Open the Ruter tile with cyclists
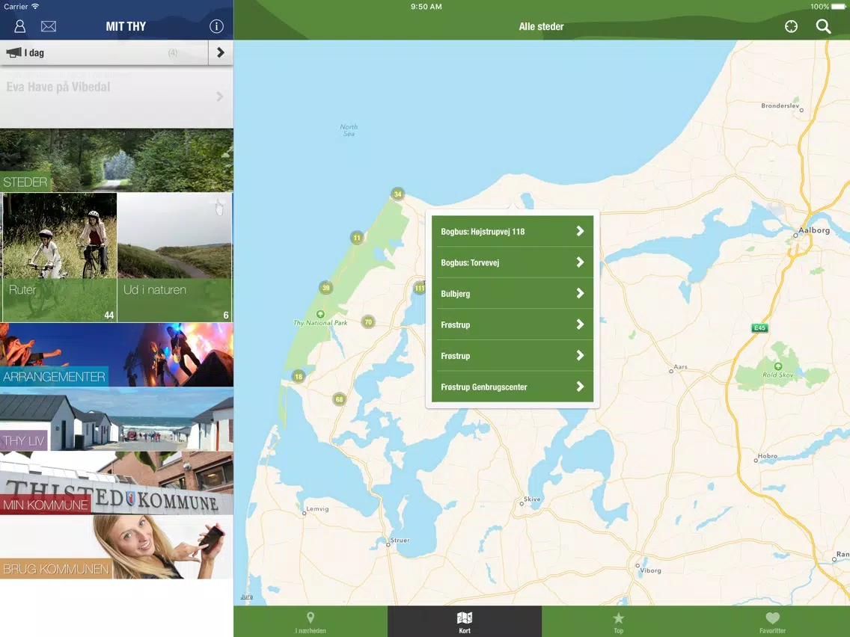Viewport: 850px width, 637px height. (60, 258)
